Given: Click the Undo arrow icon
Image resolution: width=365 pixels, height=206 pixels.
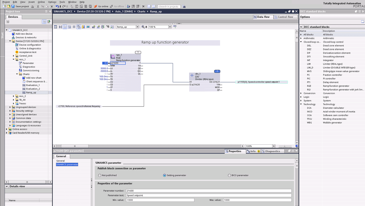Looking at the screenshot, I should point(57,6).
